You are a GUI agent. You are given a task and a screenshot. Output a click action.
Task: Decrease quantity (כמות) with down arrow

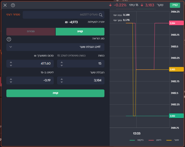pos(62,65)
